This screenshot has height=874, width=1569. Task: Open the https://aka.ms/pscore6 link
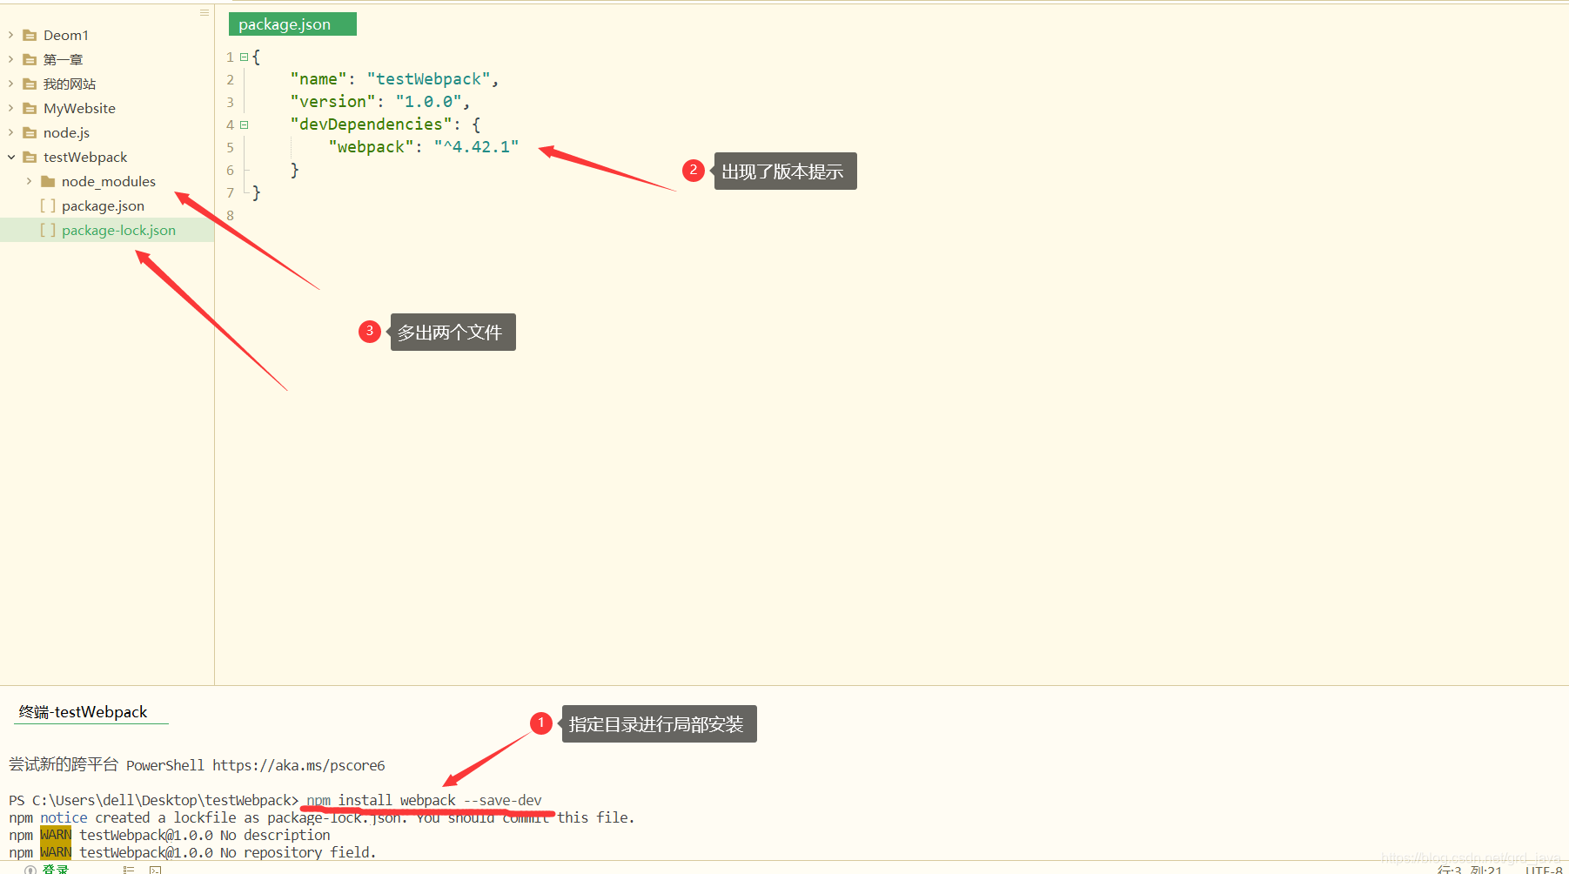[x=298, y=765]
